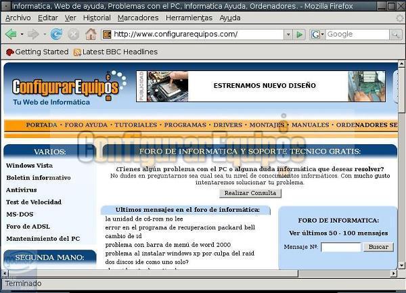Open the Herramientas menu
This screenshot has width=406, height=293.
[189, 18]
